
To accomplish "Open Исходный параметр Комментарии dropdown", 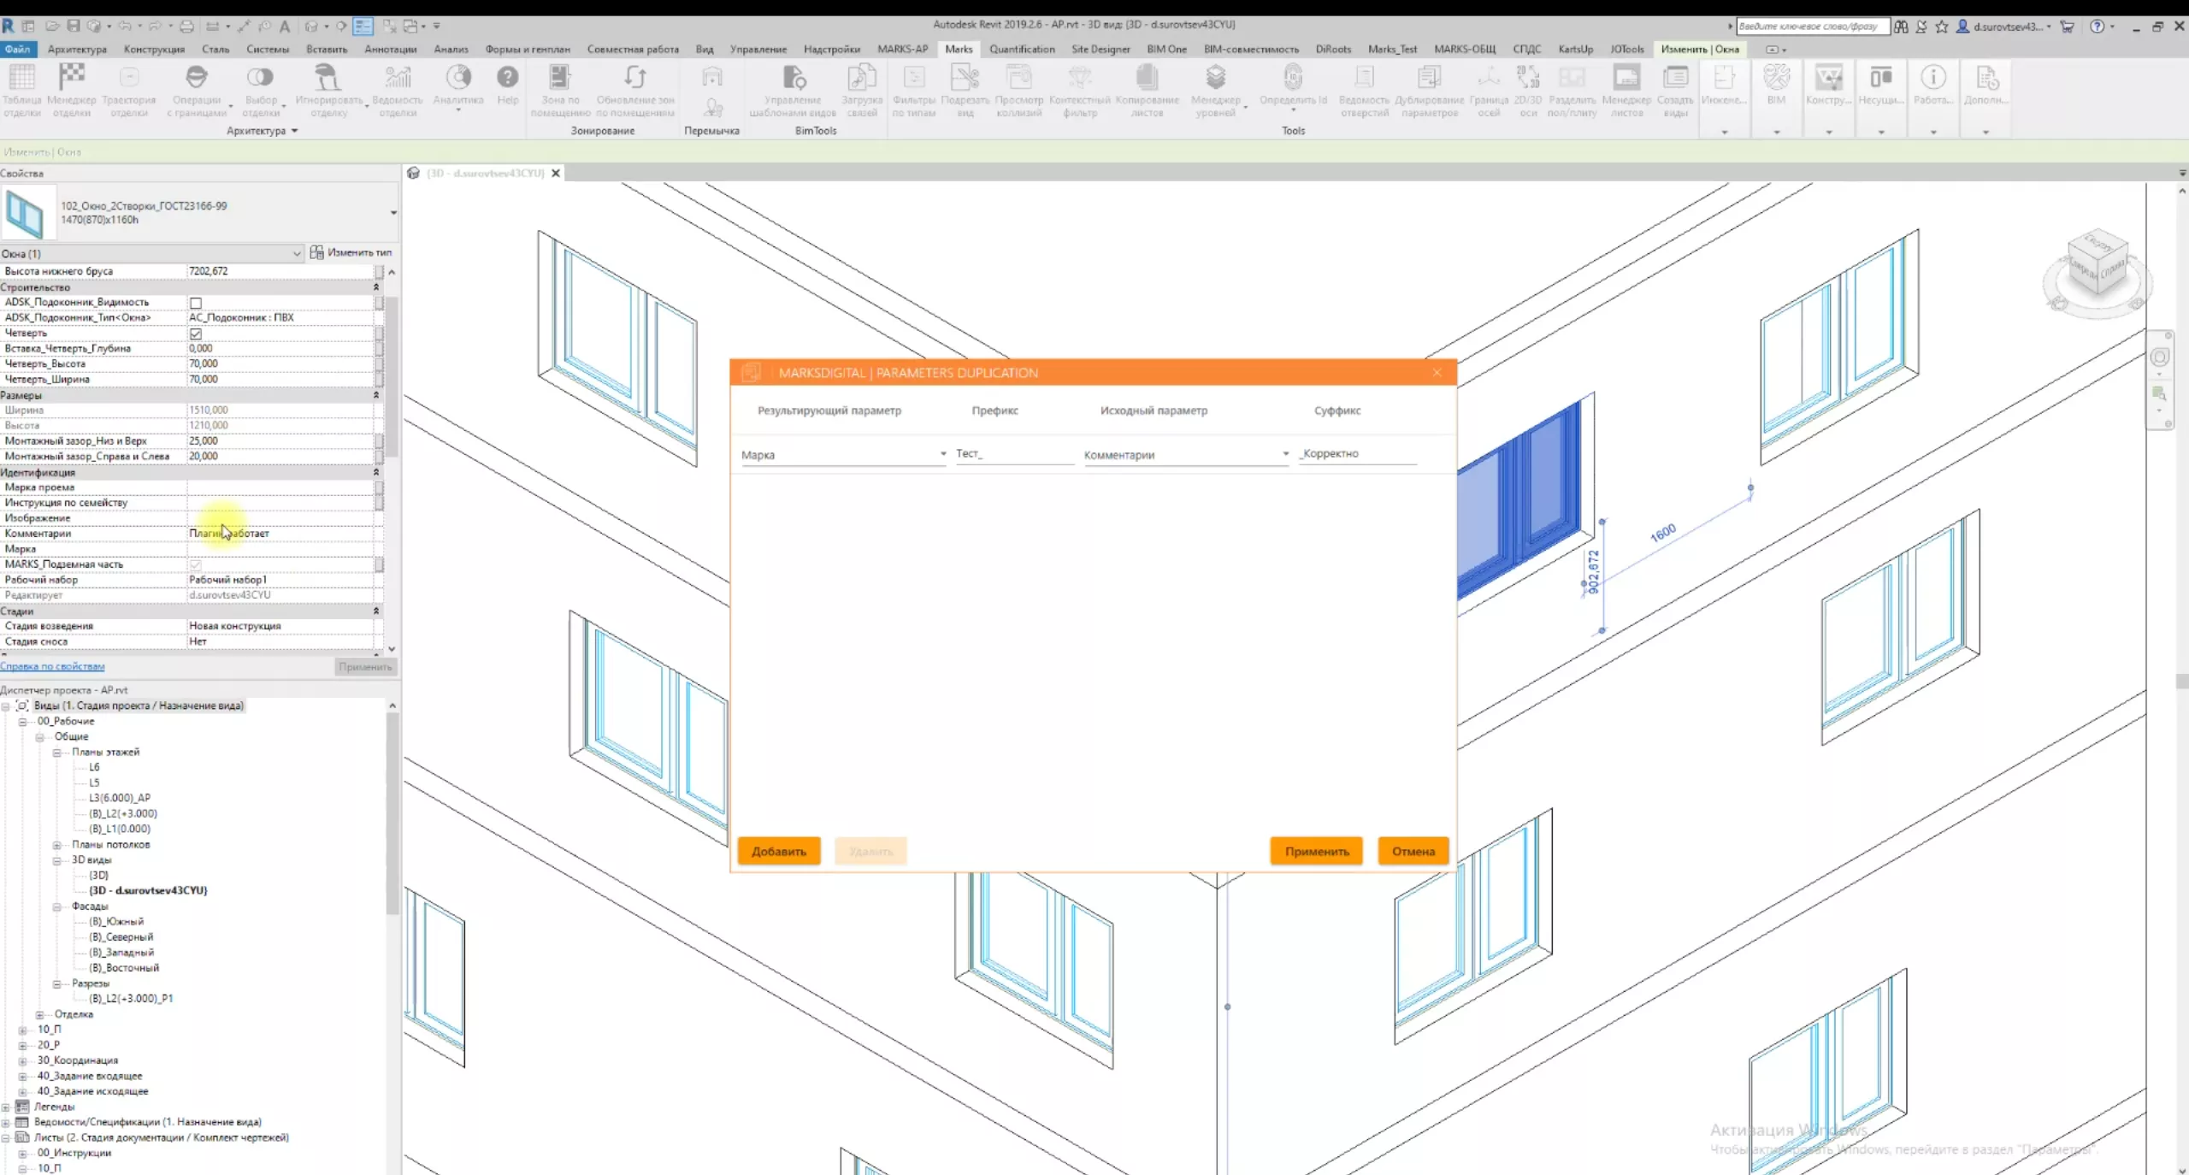I will [x=1284, y=454].
